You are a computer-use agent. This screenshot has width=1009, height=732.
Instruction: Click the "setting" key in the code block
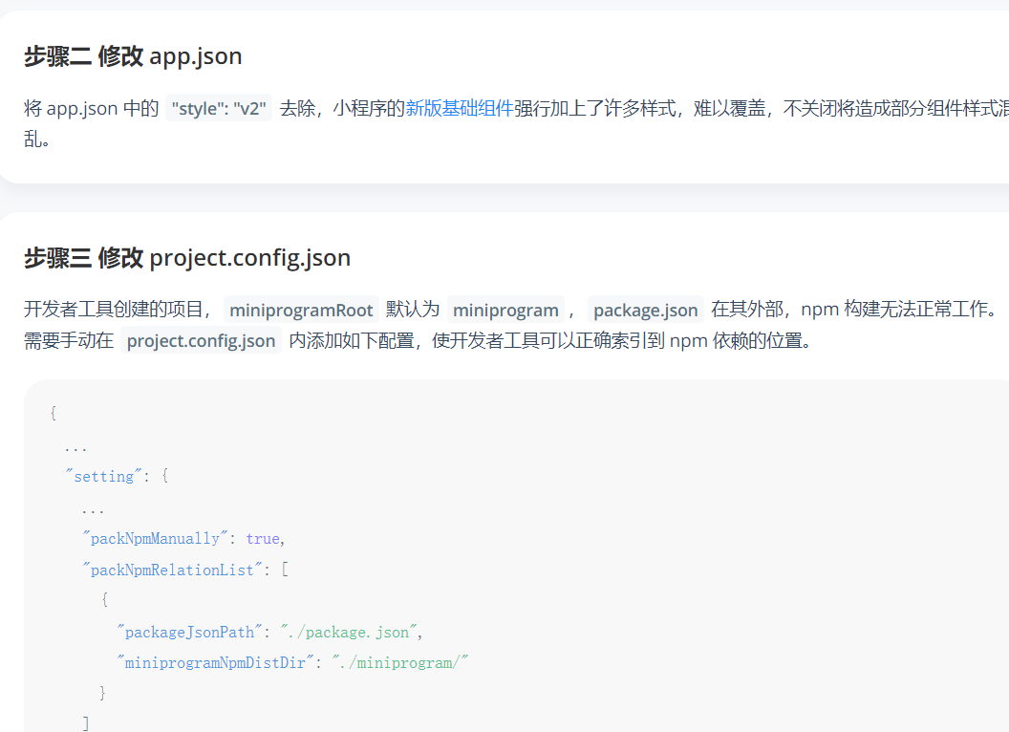tap(103, 476)
